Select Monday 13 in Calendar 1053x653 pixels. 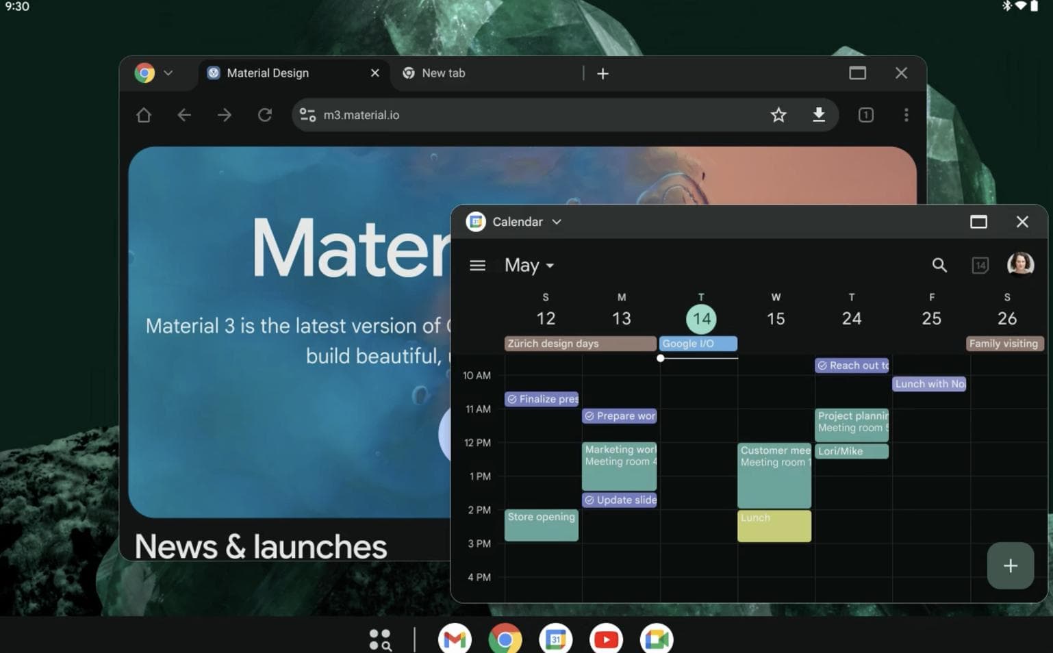pyautogui.click(x=621, y=318)
